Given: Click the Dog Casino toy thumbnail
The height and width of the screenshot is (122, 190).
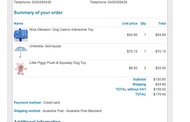Looking at the screenshot, I should coord(21,35).
